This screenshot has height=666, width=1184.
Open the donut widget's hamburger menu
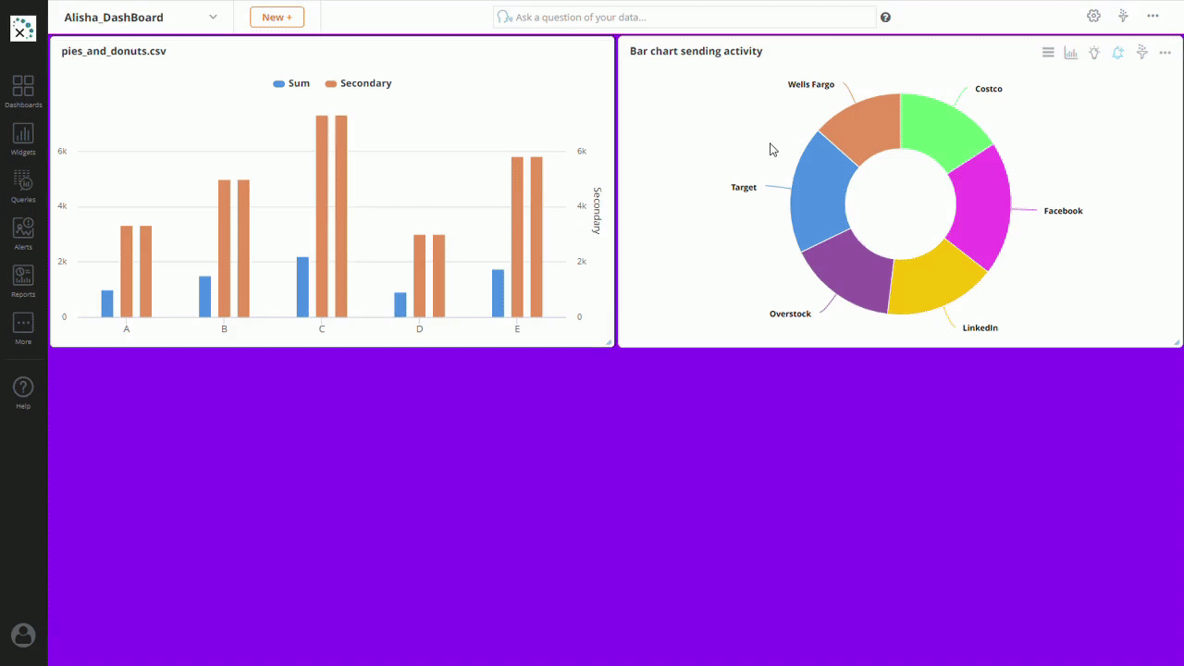coord(1048,53)
